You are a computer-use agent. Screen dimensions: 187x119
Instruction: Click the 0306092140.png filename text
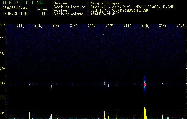tap(15, 8)
